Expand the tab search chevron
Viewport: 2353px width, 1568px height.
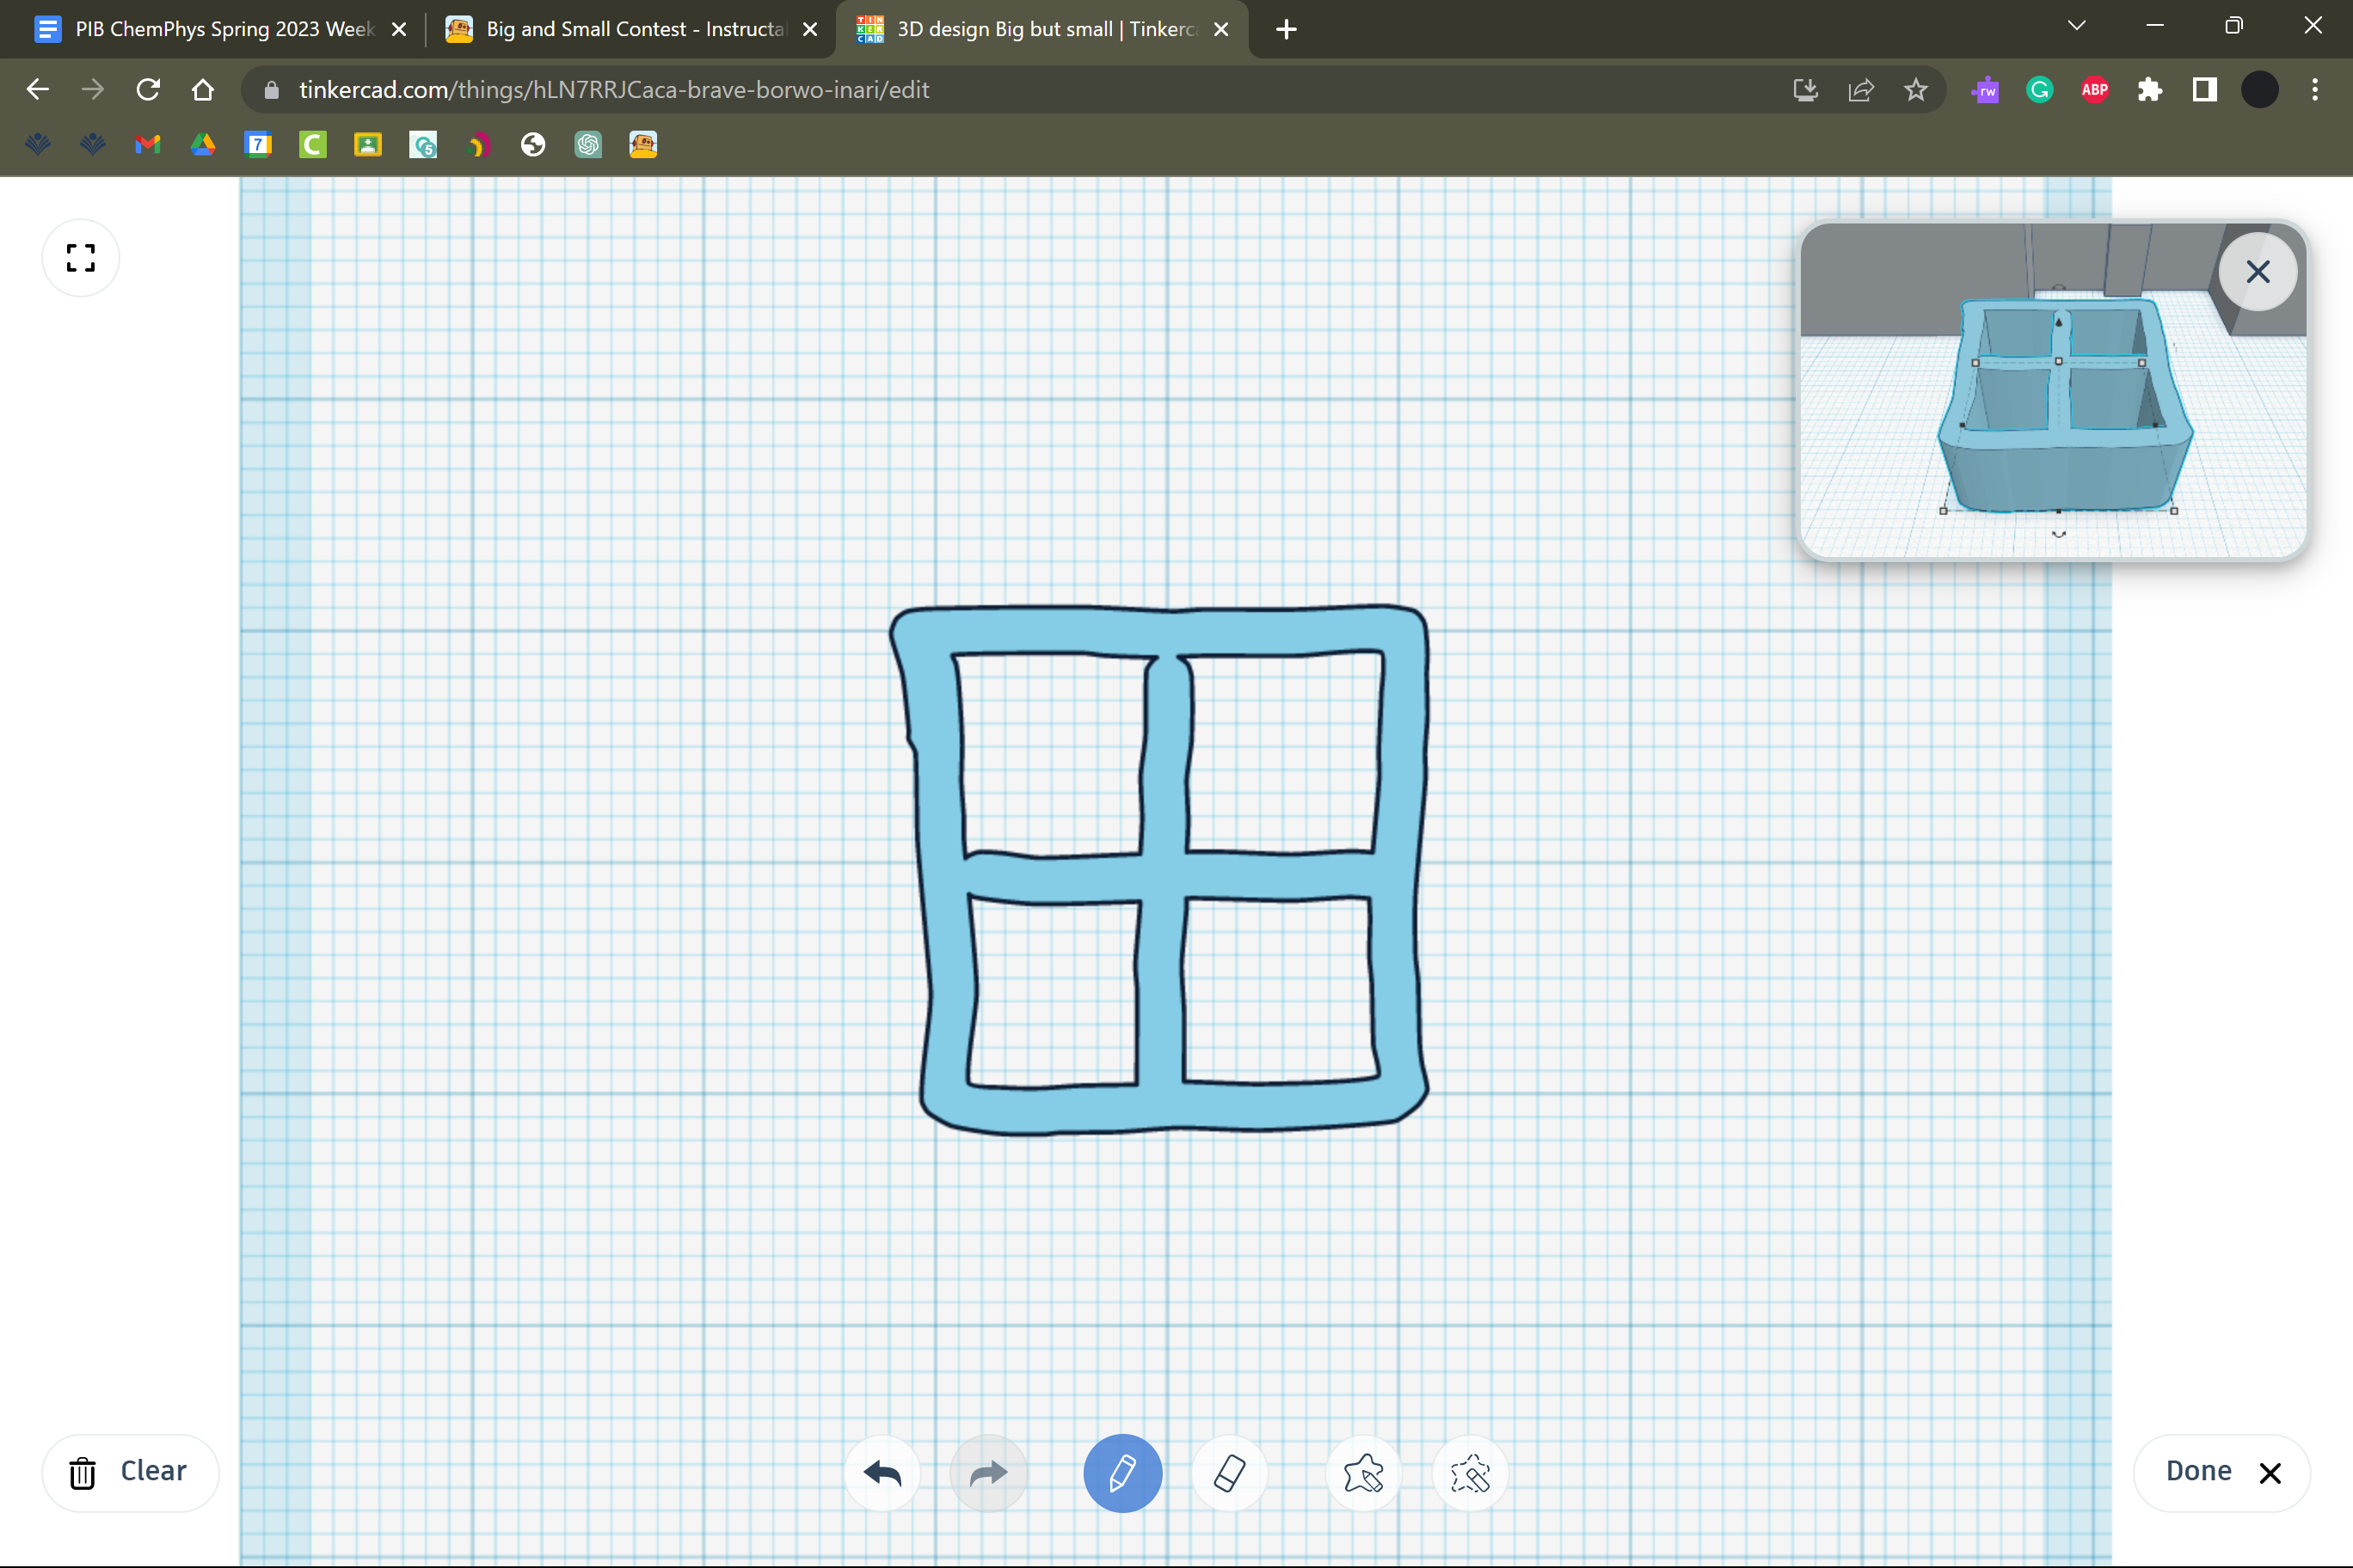[x=2077, y=26]
